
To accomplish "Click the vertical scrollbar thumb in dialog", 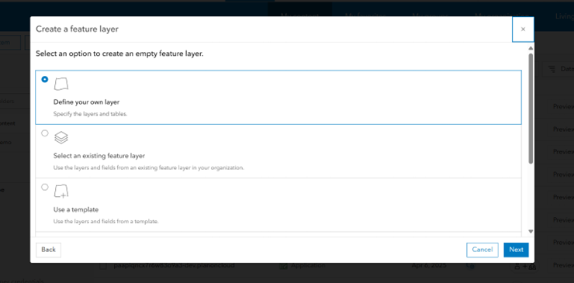I will click(531, 109).
